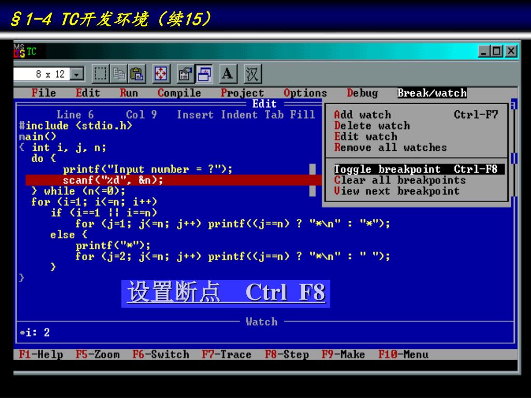Click the Mark selection toolbar icon
The height and width of the screenshot is (398, 531).
[101, 74]
